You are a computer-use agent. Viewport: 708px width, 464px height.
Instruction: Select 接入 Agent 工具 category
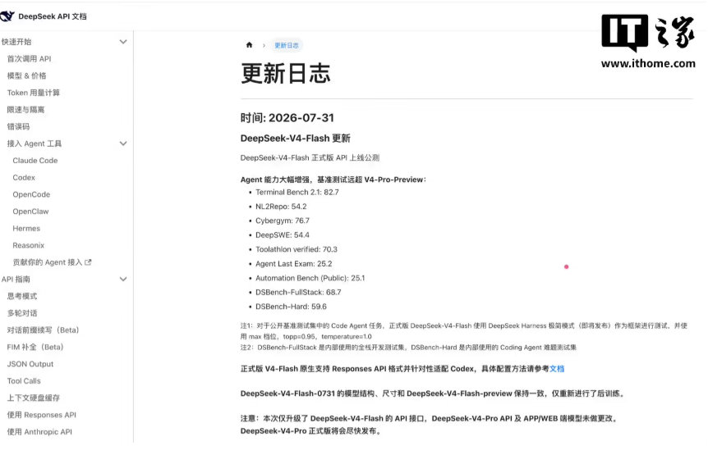coord(34,143)
